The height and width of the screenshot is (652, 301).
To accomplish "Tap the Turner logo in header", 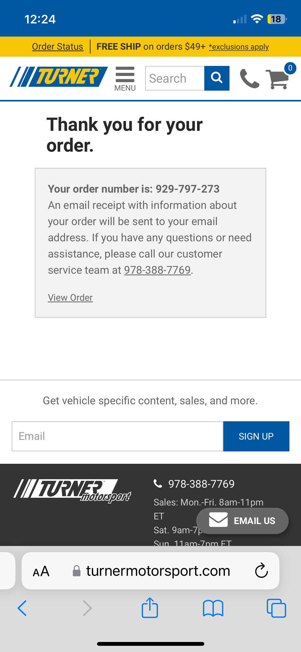I will click(59, 77).
